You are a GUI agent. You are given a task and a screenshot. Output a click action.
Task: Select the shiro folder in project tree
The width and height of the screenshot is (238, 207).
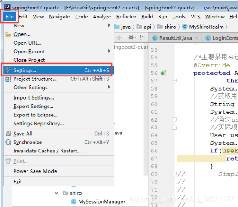point(73,193)
